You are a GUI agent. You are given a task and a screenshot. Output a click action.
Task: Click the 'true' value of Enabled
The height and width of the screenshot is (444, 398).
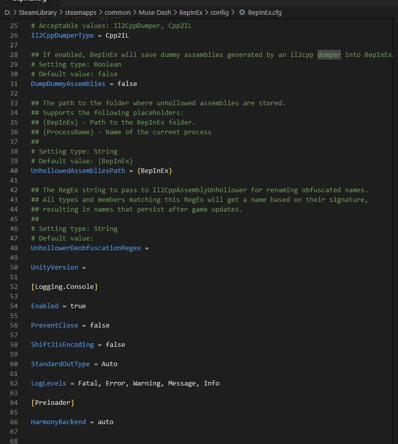click(78, 306)
